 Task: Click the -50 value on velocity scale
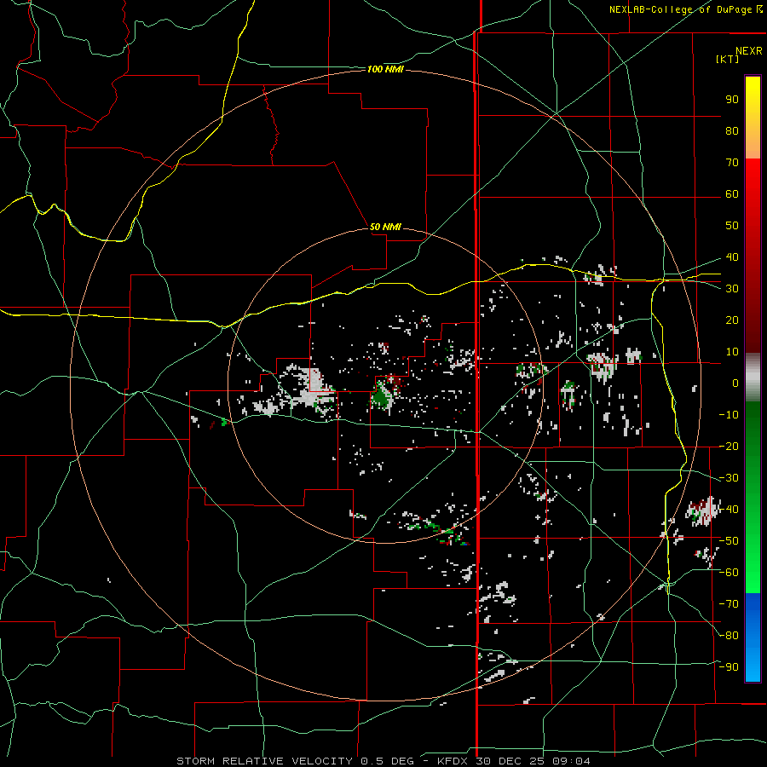[729, 541]
